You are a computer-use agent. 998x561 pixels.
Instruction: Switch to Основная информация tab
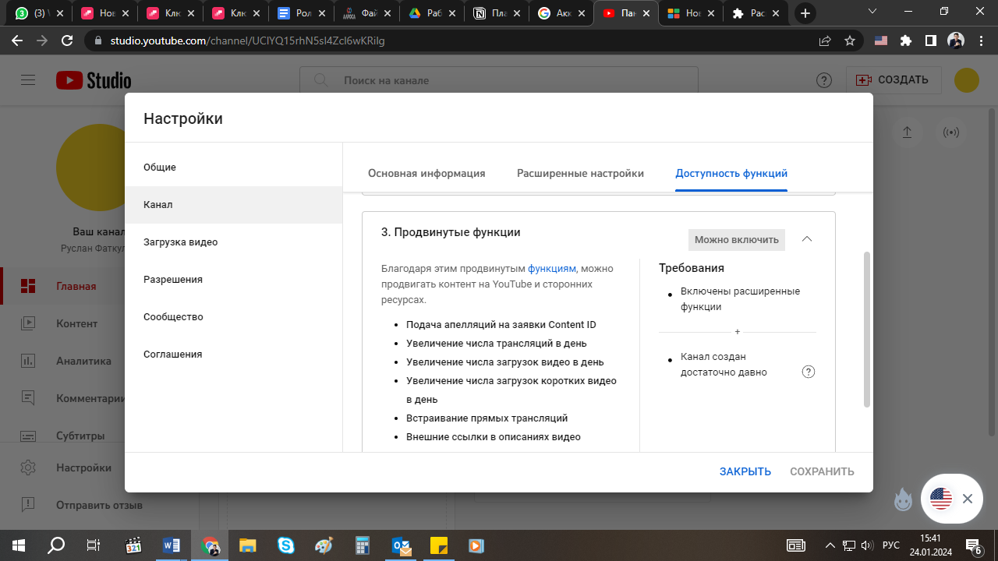tap(426, 173)
